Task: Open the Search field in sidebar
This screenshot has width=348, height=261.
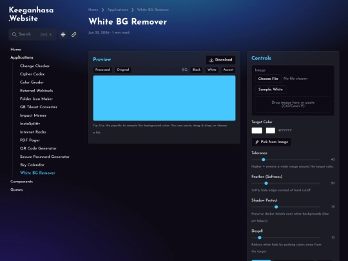Action: pyautogui.click(x=33, y=34)
